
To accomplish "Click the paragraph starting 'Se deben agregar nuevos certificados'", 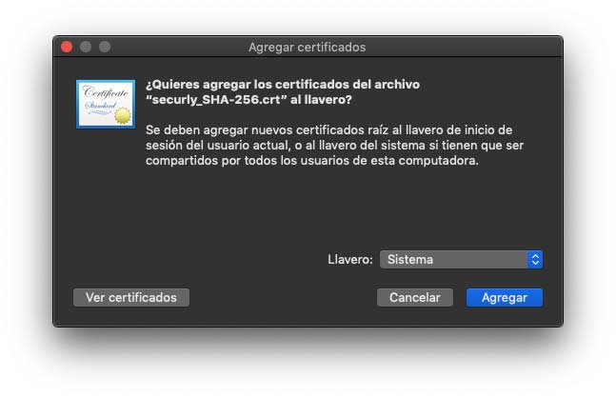I will pyautogui.click(x=334, y=146).
